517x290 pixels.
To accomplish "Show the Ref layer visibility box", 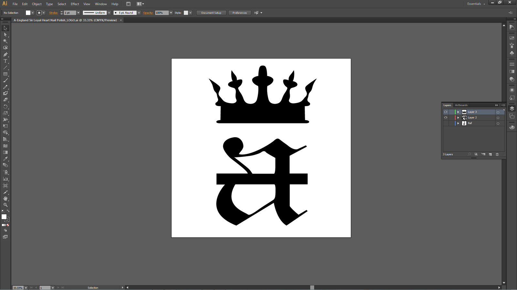I will pos(446,123).
